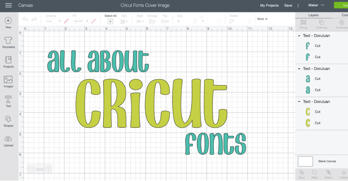348x181 pixels.
Task: Click the Rotate icon
Action: tap(231, 21)
